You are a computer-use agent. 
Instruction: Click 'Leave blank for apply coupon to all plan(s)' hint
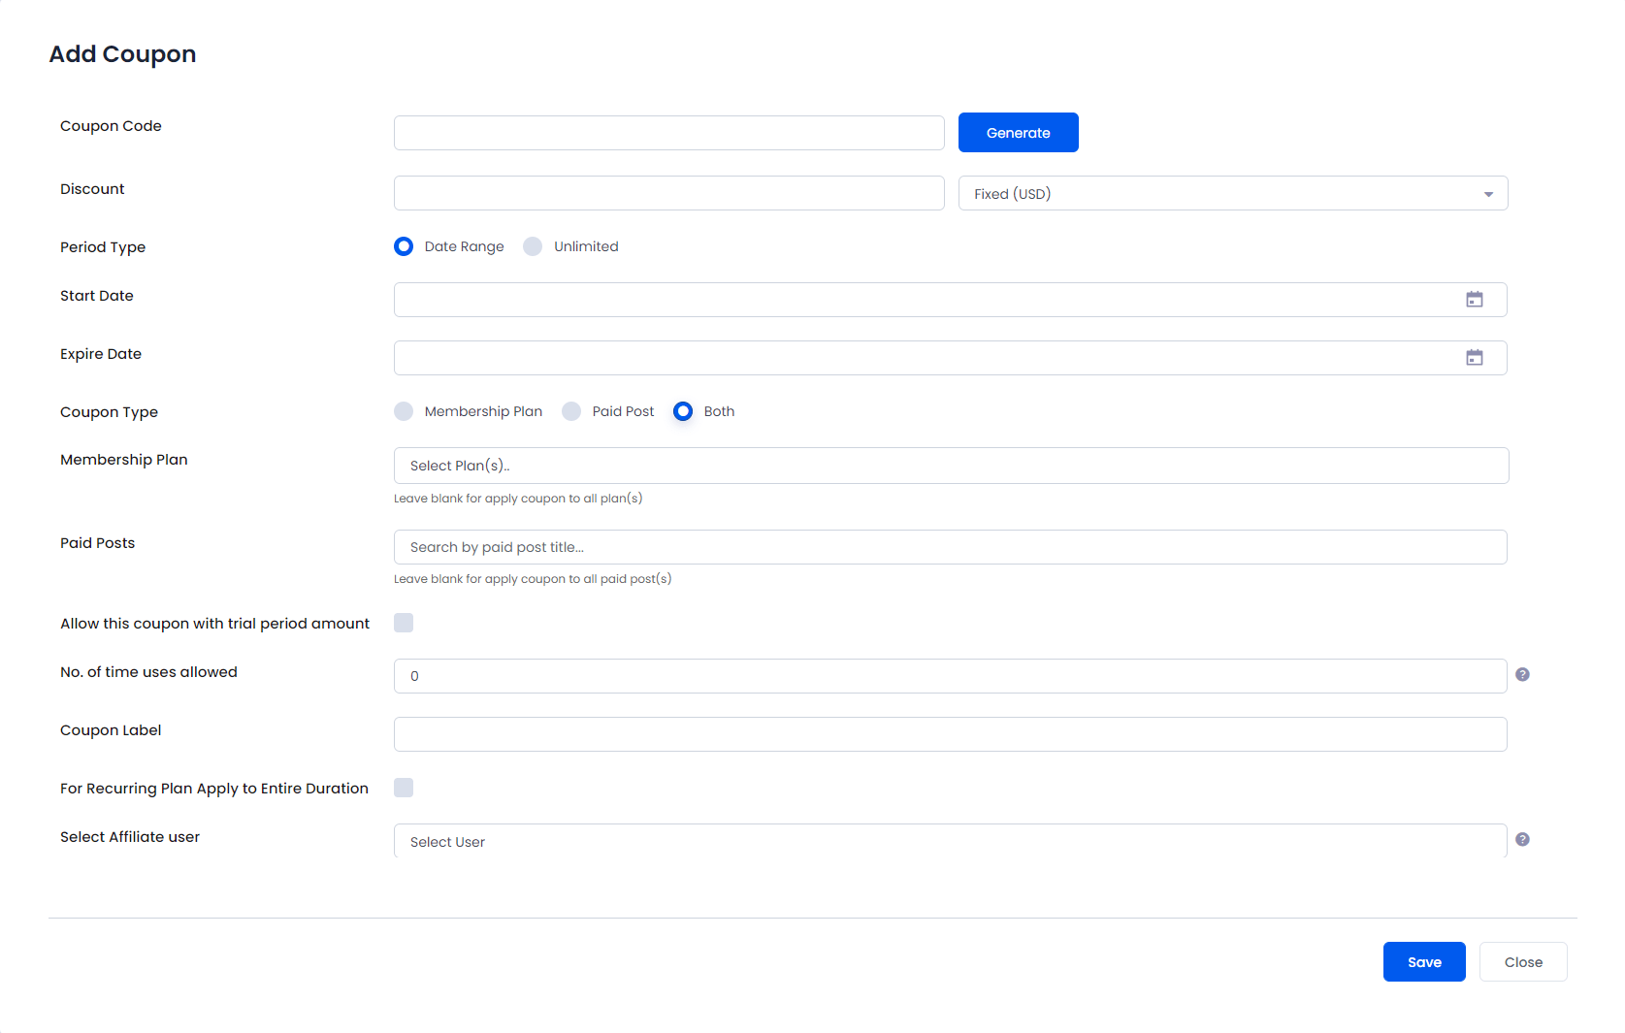(518, 499)
